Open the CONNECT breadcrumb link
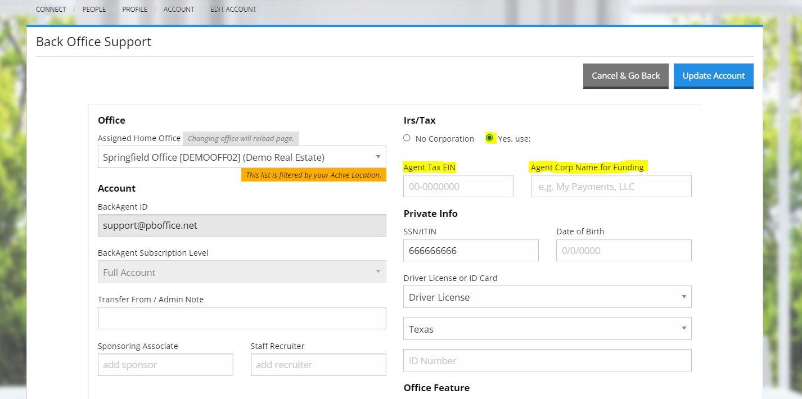802x399 pixels. 51,9
